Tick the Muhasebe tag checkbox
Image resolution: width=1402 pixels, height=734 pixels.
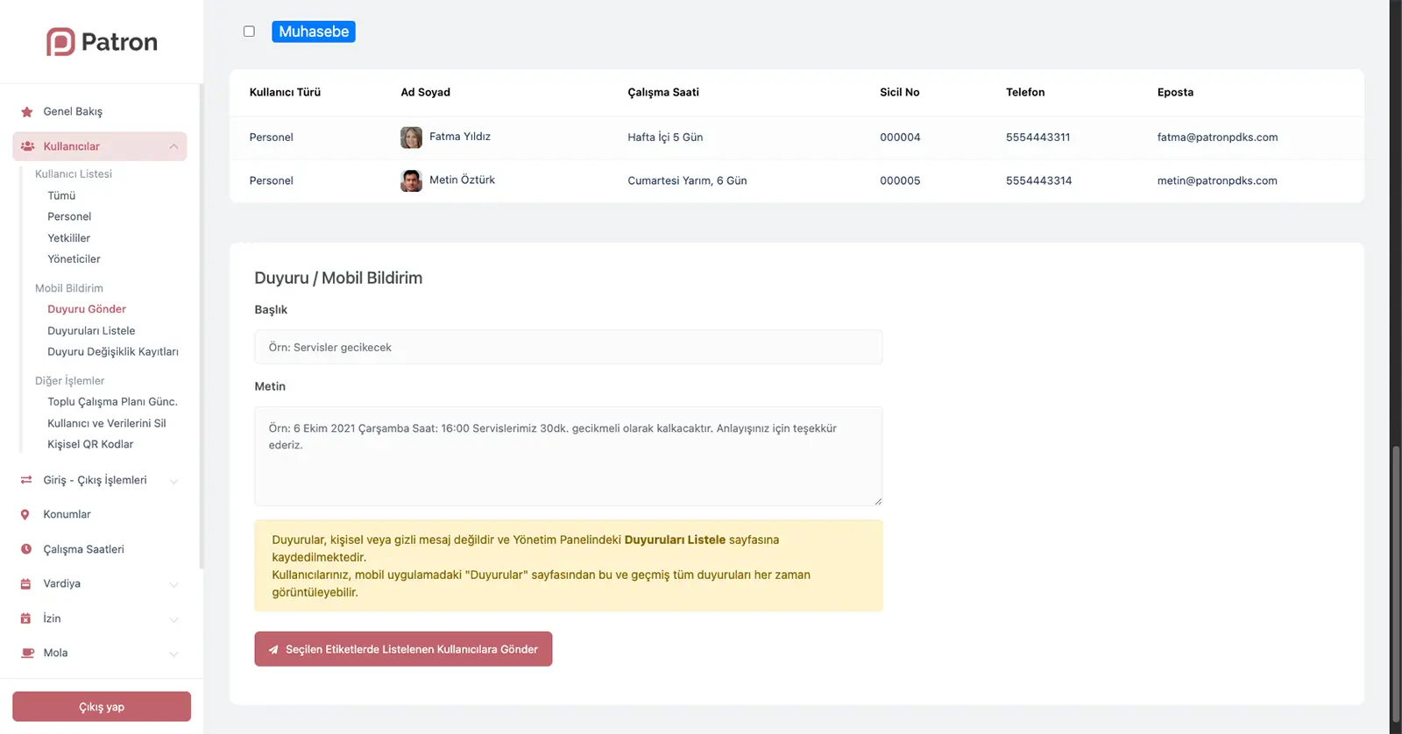tap(249, 32)
